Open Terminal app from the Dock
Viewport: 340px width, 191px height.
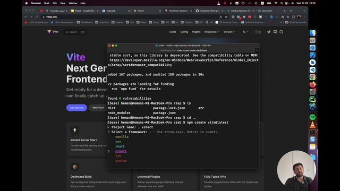312,132
